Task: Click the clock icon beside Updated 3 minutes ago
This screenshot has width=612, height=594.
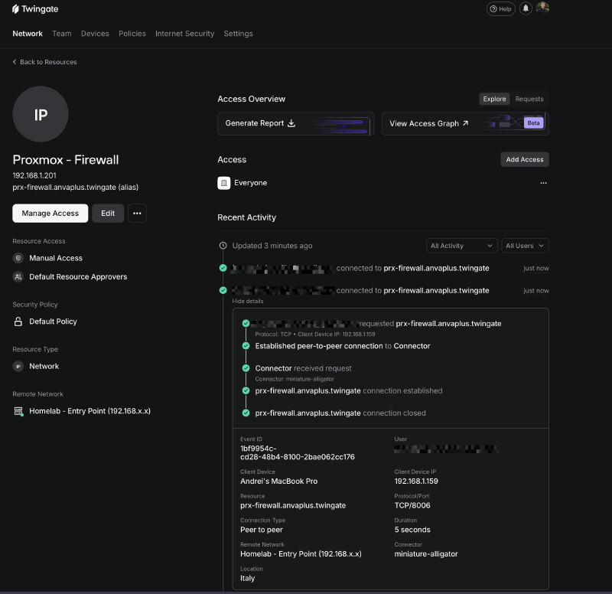Action: click(x=223, y=246)
